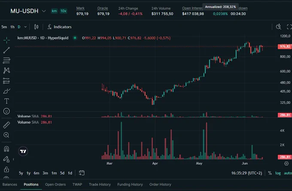Screen dimensions: 292x191
Task: Open the Positions tab
Action: coord(31,185)
